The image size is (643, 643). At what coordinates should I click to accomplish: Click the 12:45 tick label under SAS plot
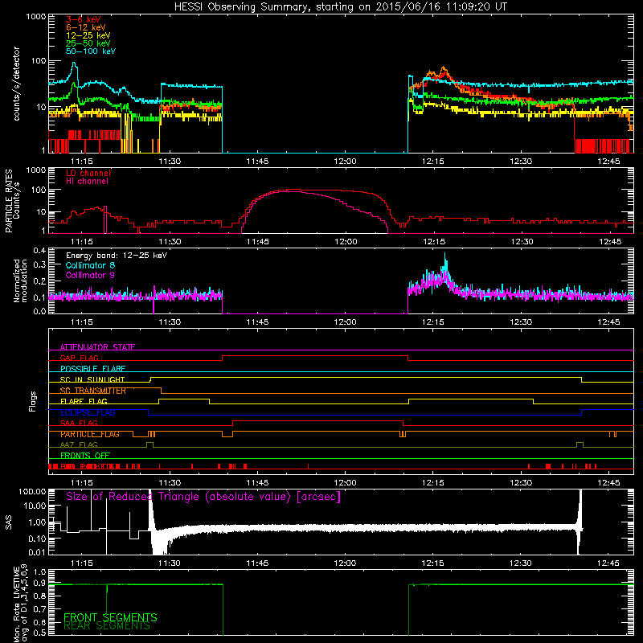pyautogui.click(x=608, y=563)
